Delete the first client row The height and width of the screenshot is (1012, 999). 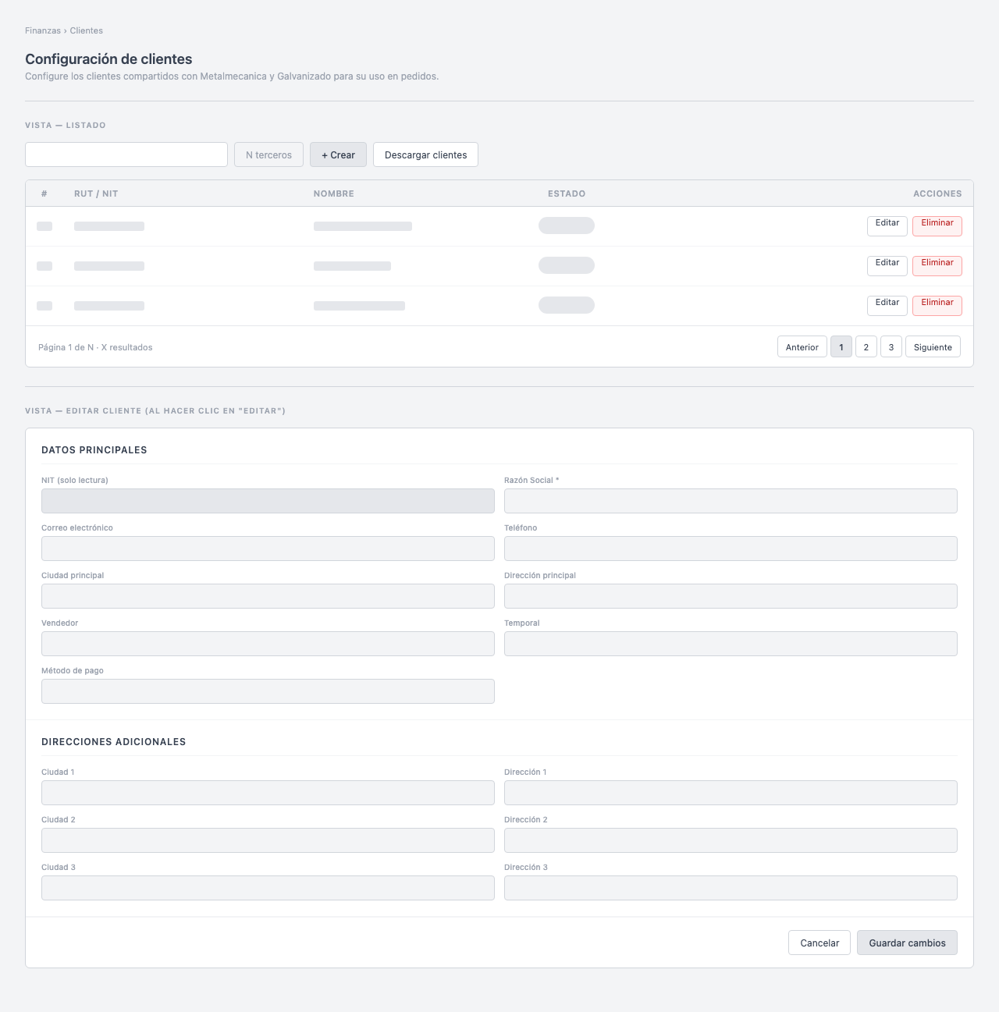(937, 225)
